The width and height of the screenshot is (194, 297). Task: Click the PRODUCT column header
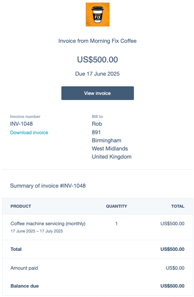(21, 206)
